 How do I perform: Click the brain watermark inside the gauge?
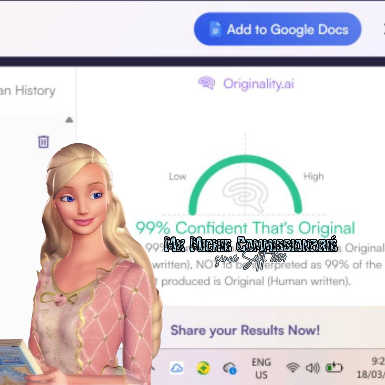pos(245,195)
